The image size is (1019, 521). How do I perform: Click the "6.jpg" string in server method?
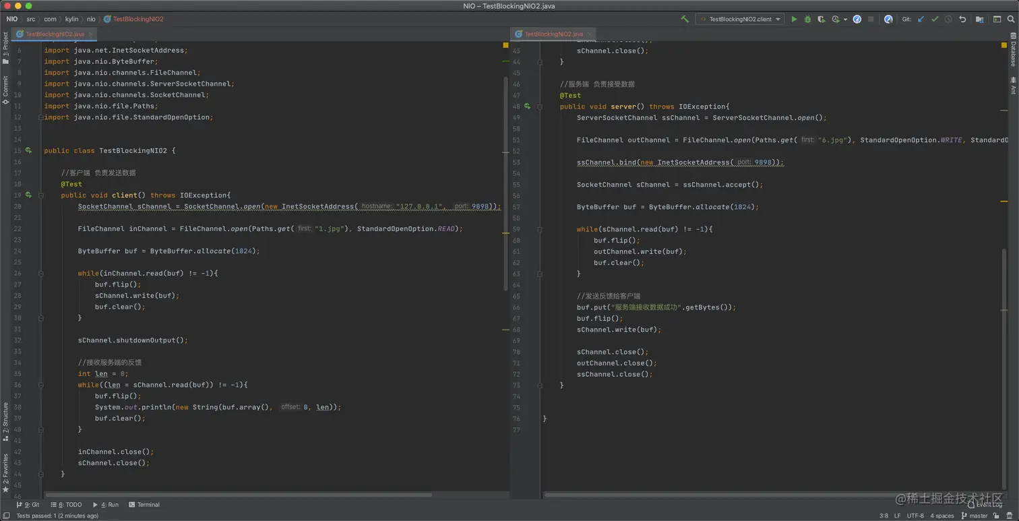tap(832, 140)
